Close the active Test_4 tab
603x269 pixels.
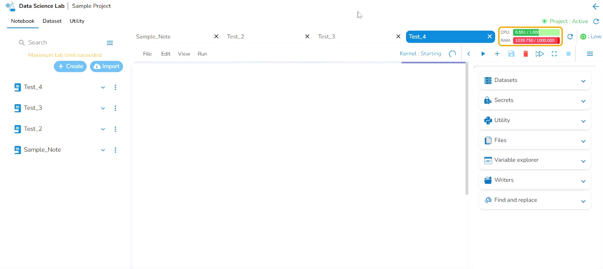pos(490,36)
